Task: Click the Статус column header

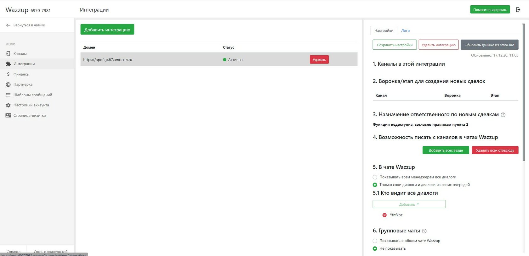Action: pyautogui.click(x=229, y=47)
